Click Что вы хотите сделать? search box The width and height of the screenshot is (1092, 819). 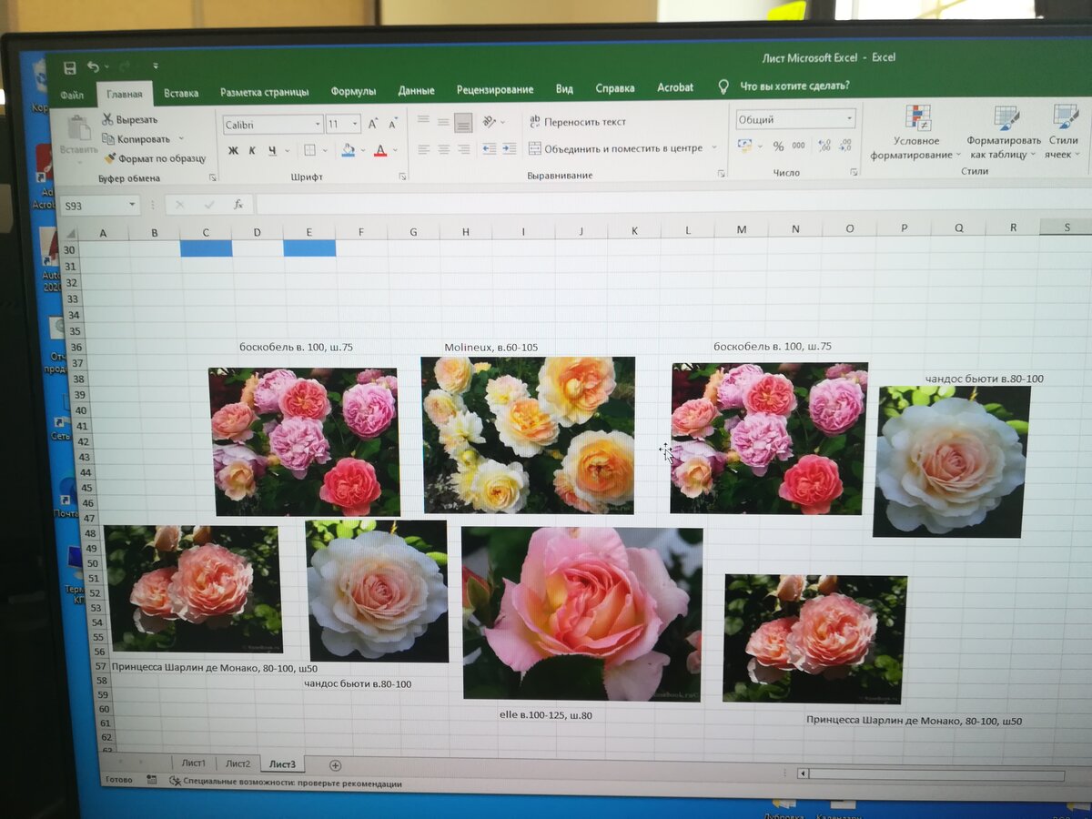click(794, 86)
